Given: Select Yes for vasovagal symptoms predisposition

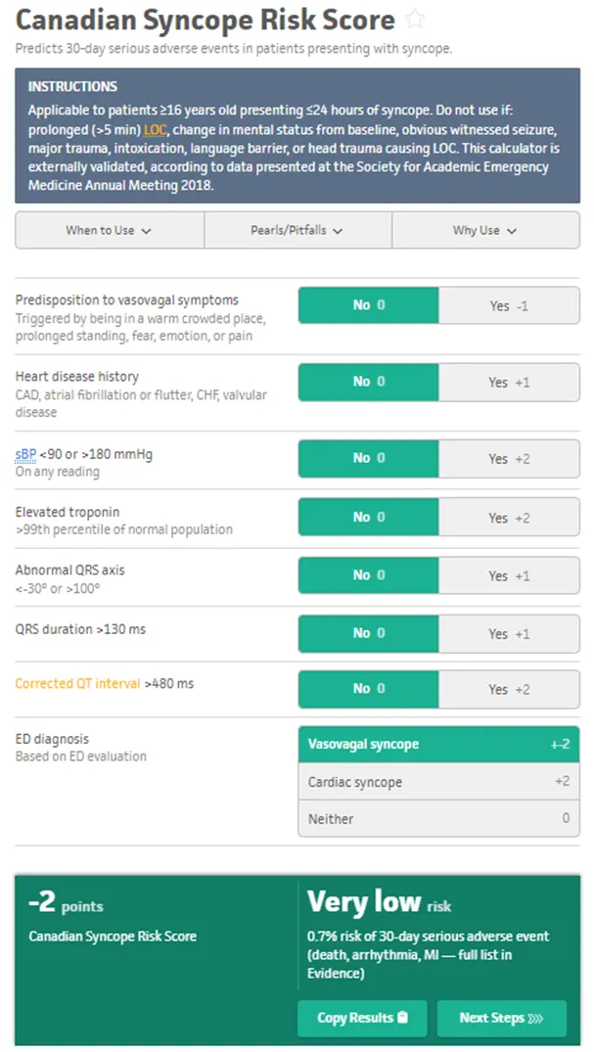Looking at the screenshot, I should coord(509,305).
